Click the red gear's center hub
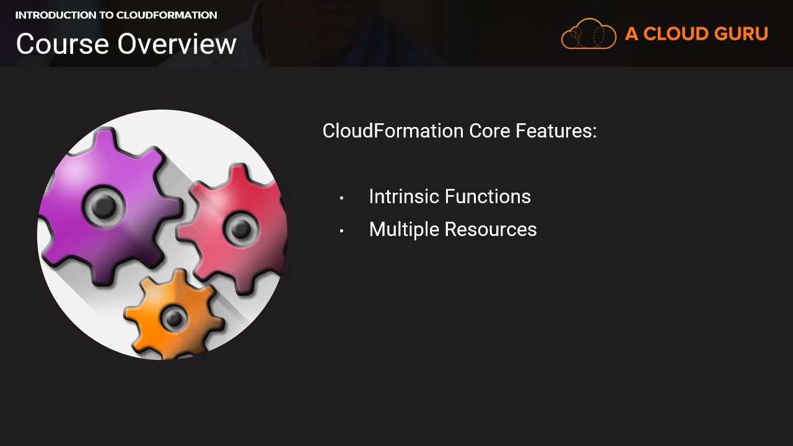Screen dimensions: 793x446 tap(240, 230)
